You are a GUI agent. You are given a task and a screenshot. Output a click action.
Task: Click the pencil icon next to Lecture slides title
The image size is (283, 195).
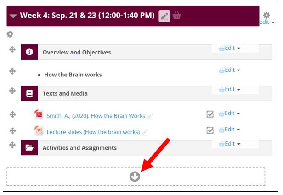(x=145, y=133)
